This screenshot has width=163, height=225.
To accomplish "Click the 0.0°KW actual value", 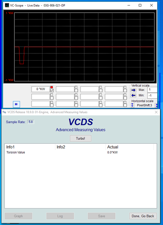I will (x=112, y=152).
